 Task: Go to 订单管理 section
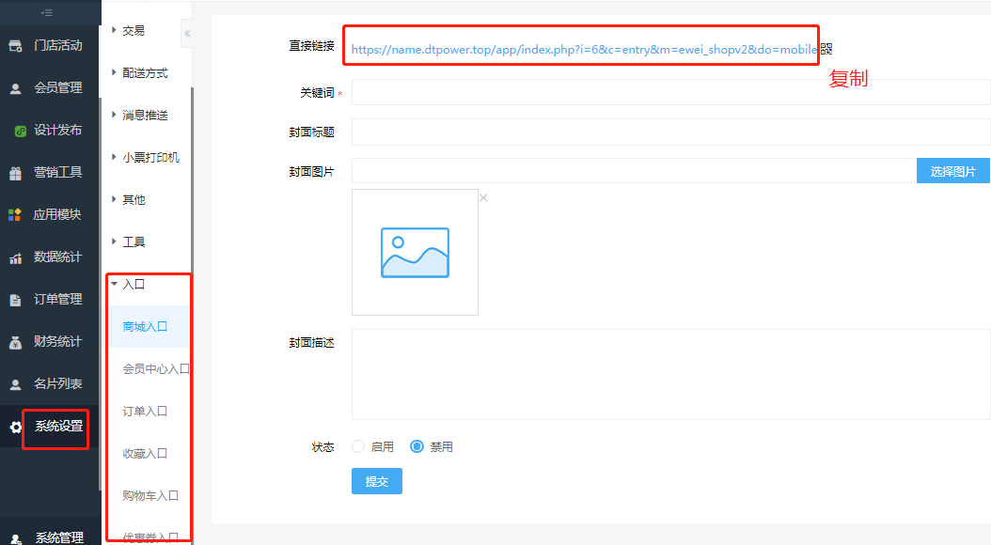point(58,300)
